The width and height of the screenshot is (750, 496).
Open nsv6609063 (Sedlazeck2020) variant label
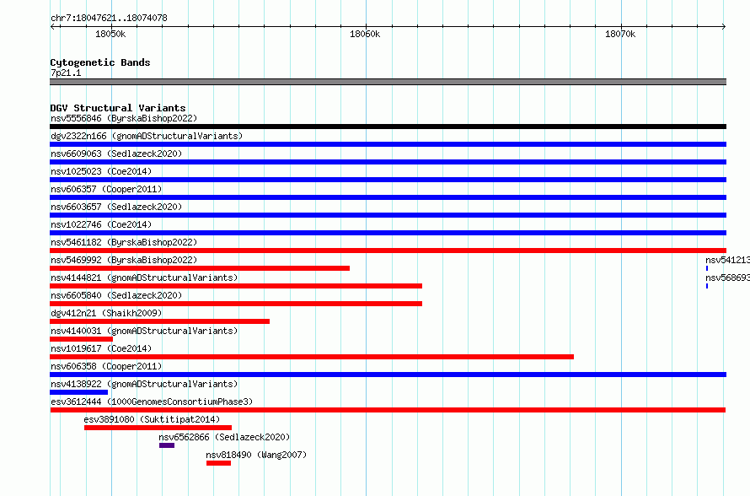[116, 154]
